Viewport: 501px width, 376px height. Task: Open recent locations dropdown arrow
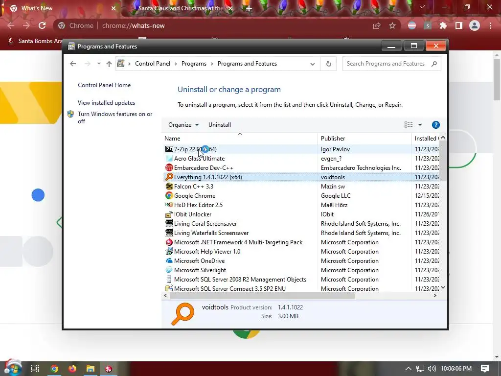pos(99,63)
